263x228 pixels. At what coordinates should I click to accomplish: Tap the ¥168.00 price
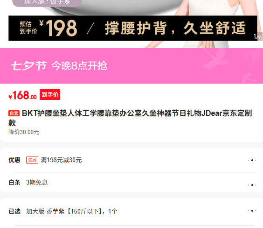[23, 95]
